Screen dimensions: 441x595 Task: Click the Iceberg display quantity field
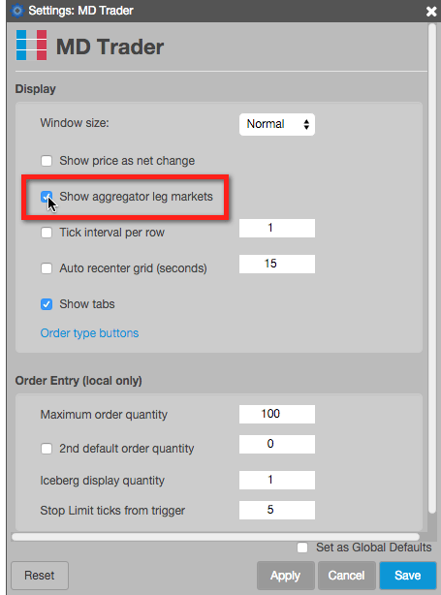point(277,480)
